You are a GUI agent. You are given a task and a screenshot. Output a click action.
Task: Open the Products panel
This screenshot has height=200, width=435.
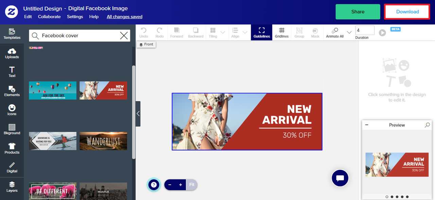click(12, 148)
